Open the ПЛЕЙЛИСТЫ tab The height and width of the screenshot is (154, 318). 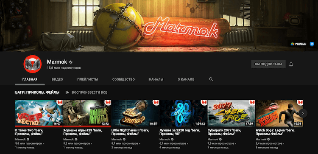[x=88, y=79]
